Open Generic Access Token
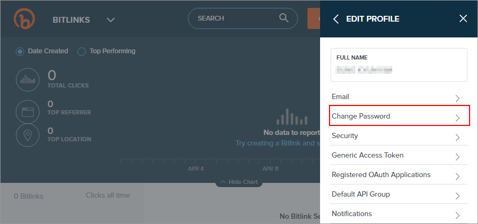Viewport: 478px width, 224px height. (399, 155)
